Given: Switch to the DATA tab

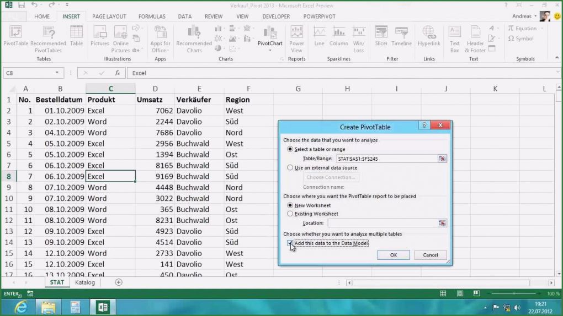Looking at the screenshot, I should [184, 17].
